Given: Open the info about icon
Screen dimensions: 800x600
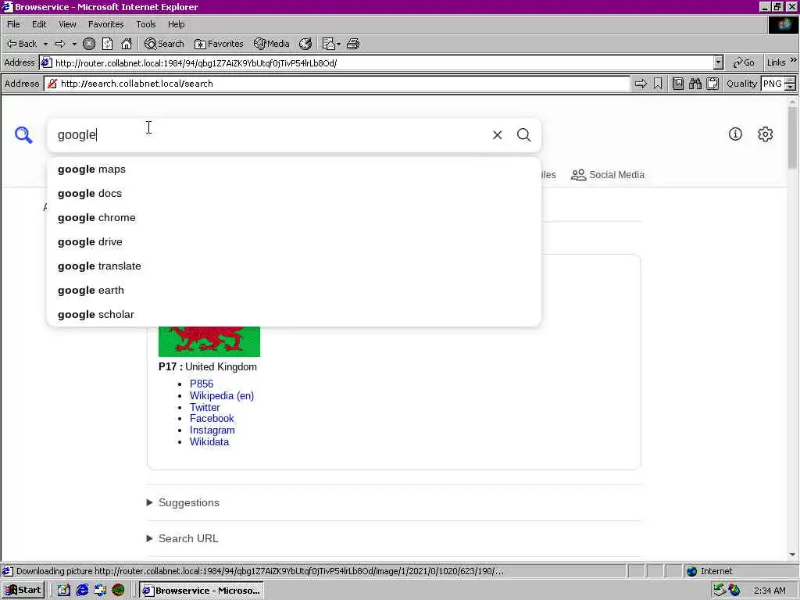Looking at the screenshot, I should 735,134.
